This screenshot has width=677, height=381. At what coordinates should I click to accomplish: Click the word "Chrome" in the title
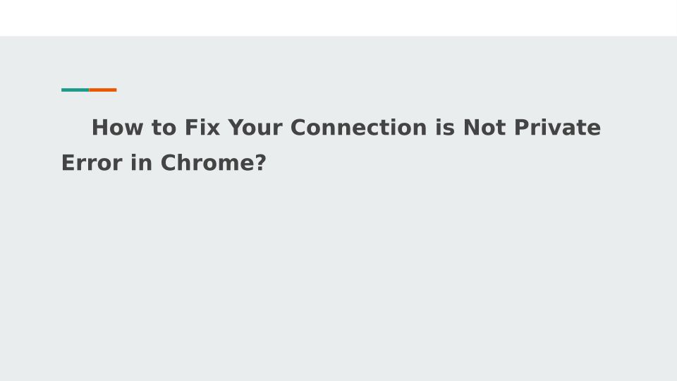click(206, 163)
